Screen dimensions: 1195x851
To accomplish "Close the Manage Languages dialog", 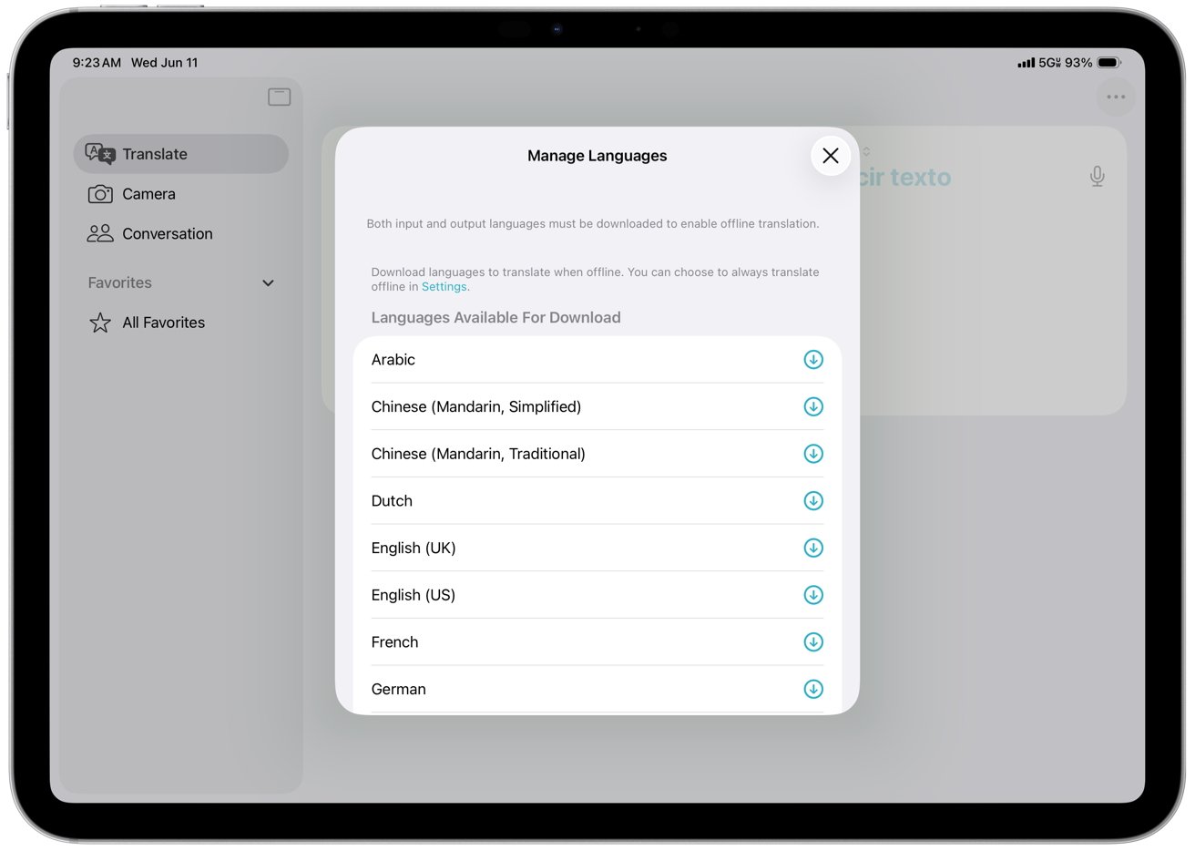I will pos(831,156).
